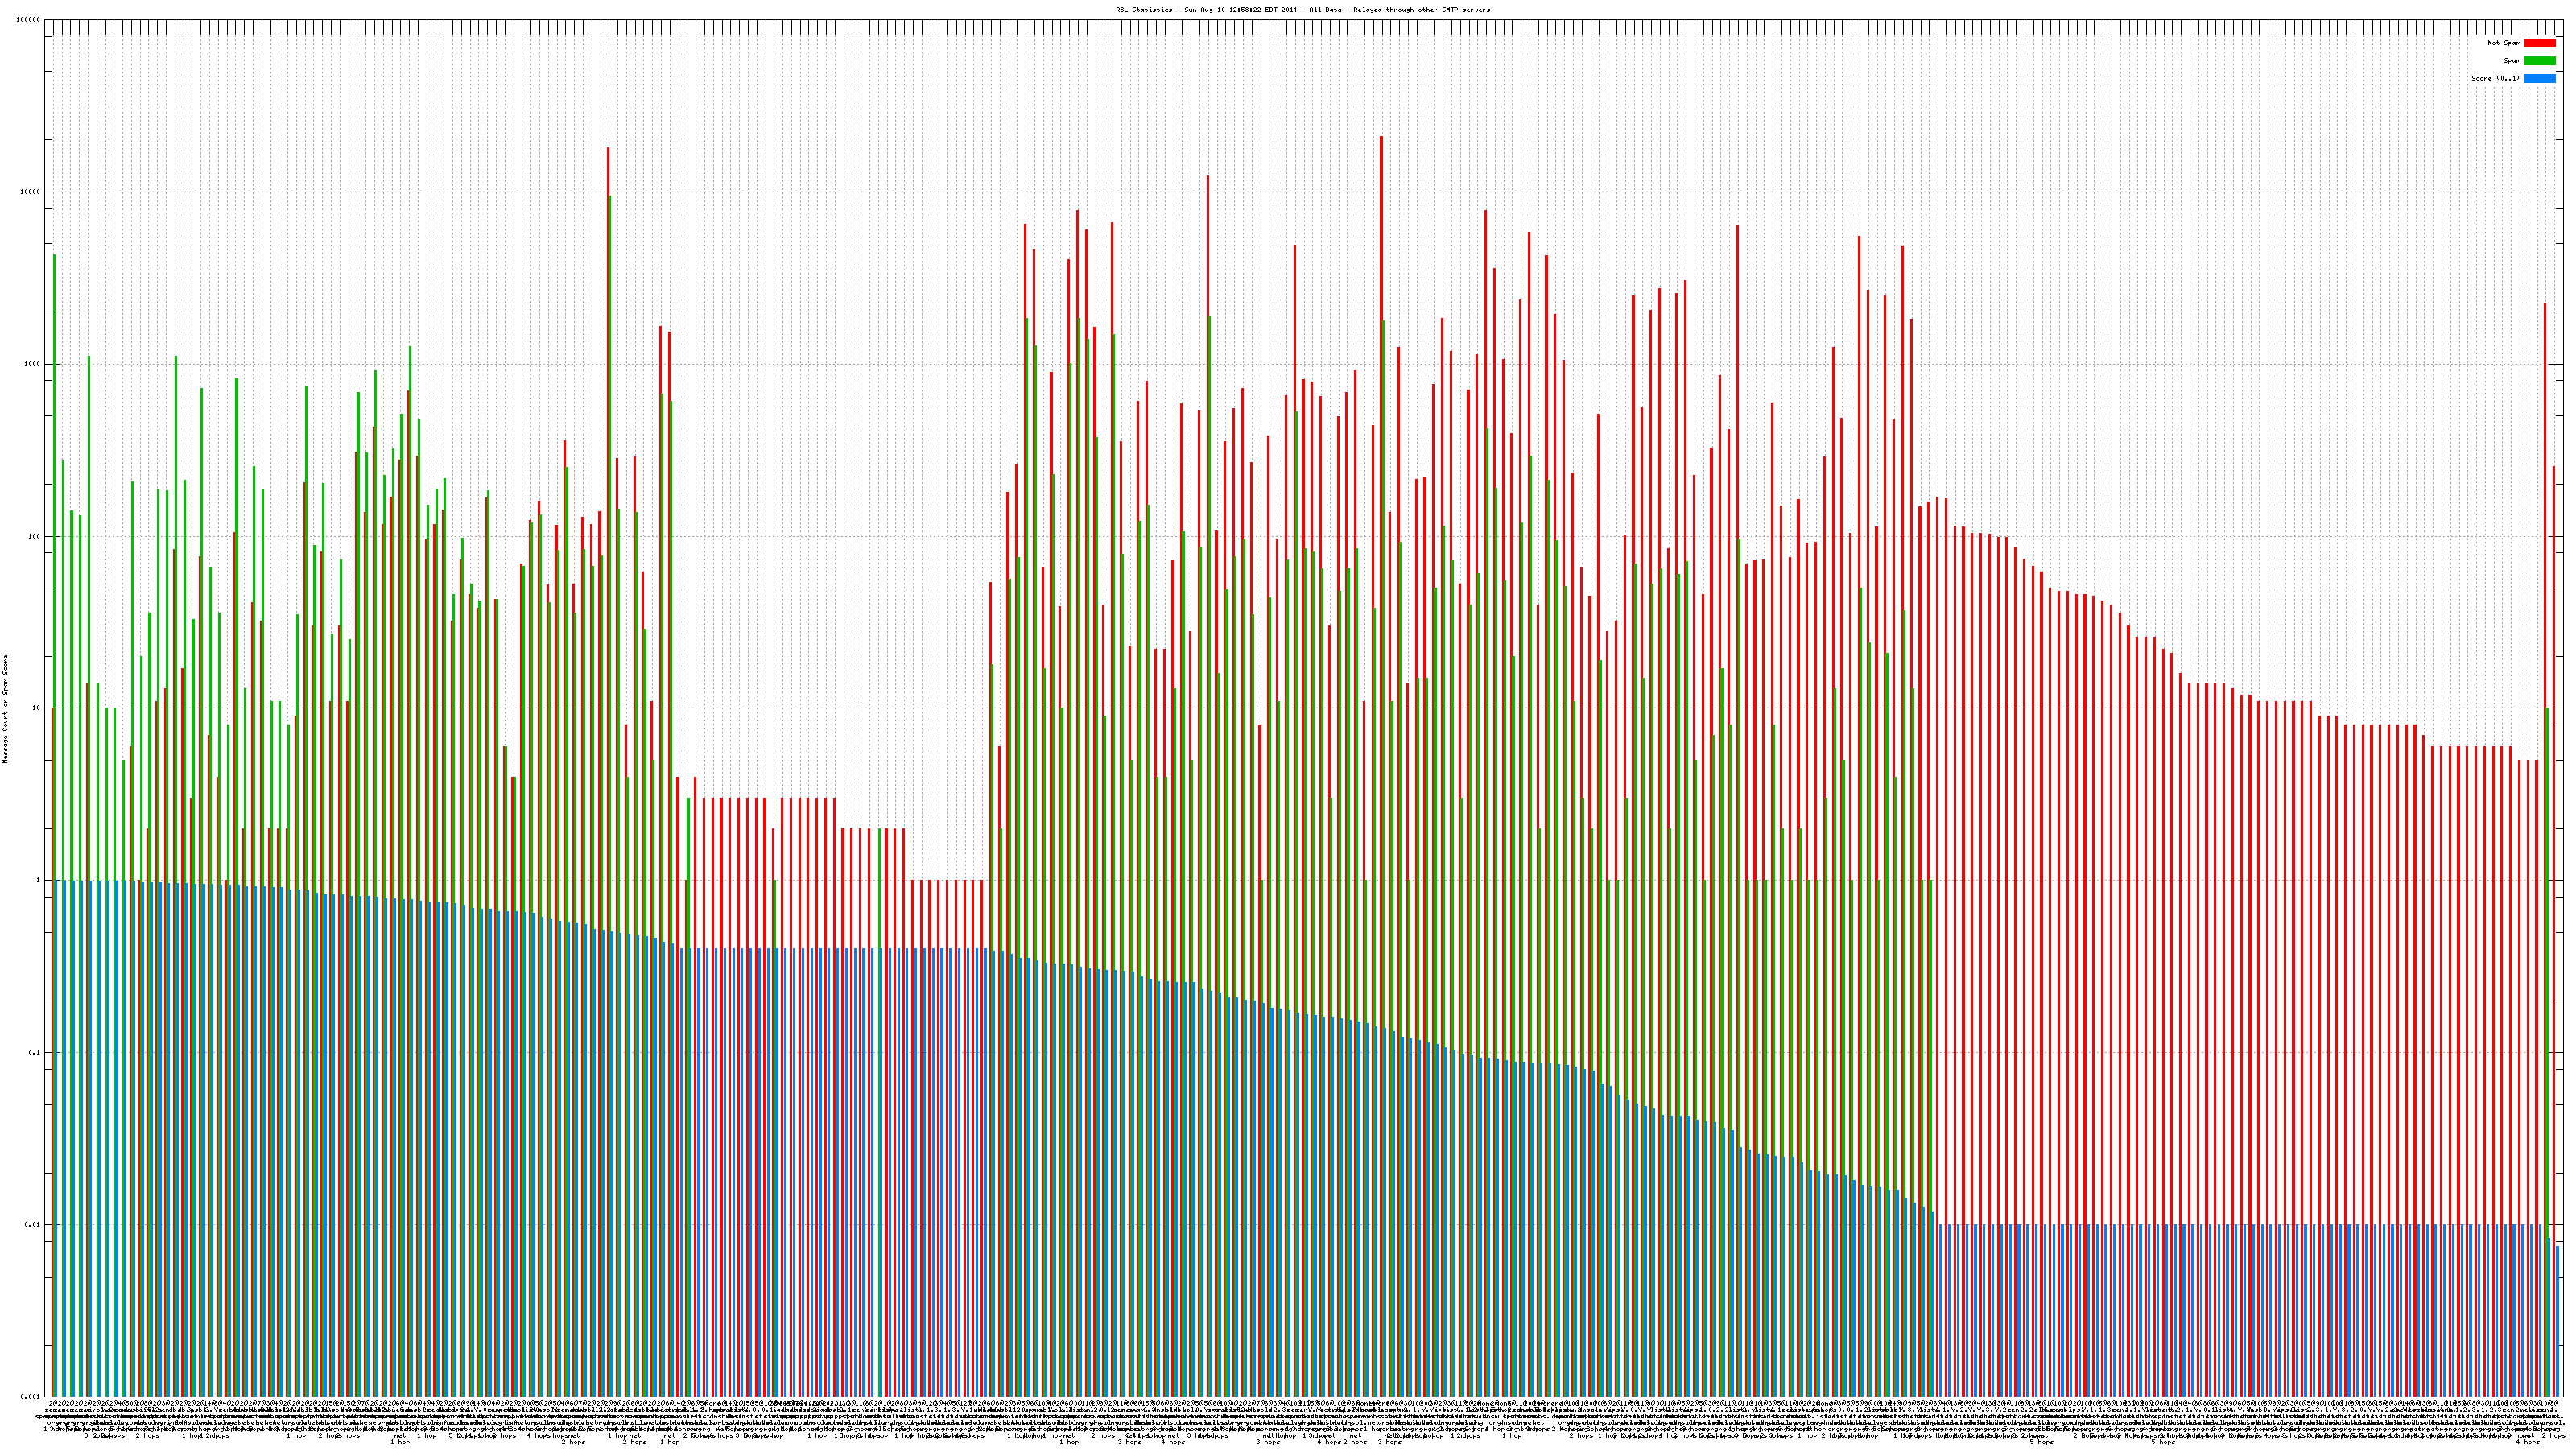
Task: Click the RBL Statistics chart title
Action: [x=1302, y=10]
